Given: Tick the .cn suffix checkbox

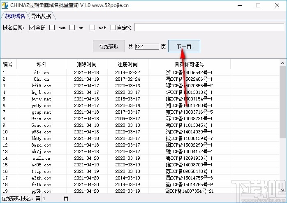Looking at the screenshot, I should point(72,28).
